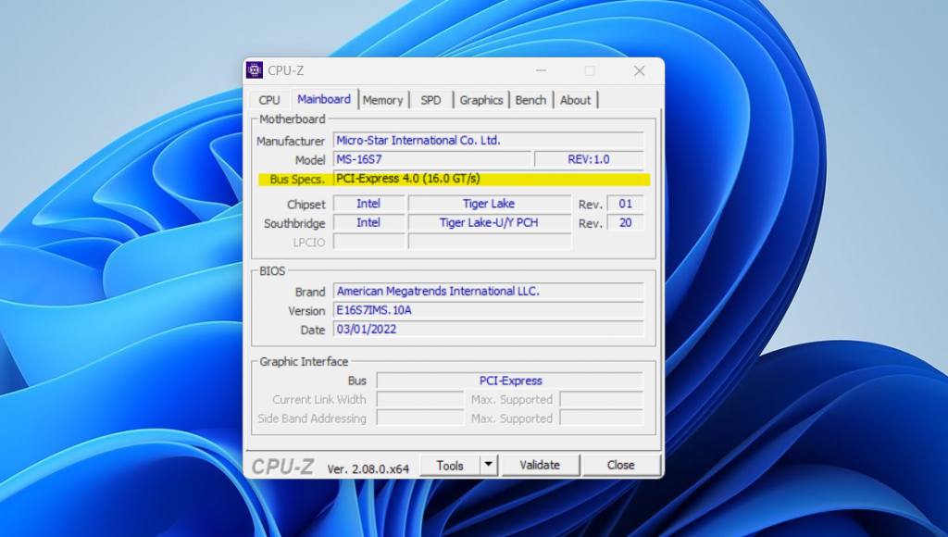948x537 pixels.
Task: Select the Model field MS-16S7
Action: (x=431, y=159)
